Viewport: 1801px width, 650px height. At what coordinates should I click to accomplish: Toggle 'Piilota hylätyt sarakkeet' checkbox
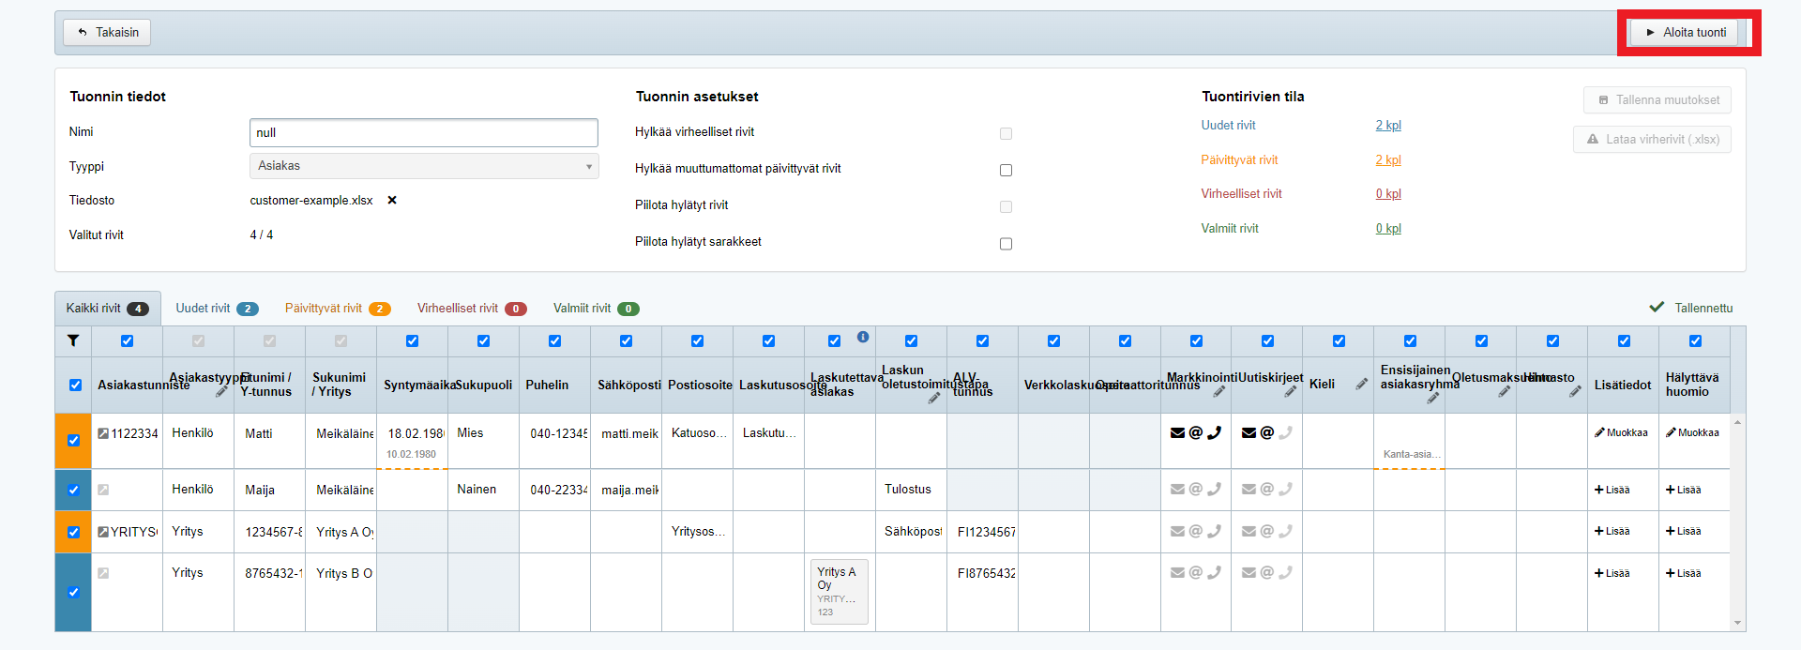1006,243
